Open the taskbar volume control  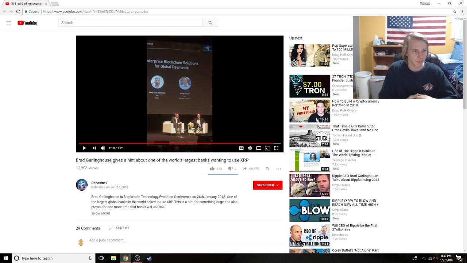pos(435,258)
